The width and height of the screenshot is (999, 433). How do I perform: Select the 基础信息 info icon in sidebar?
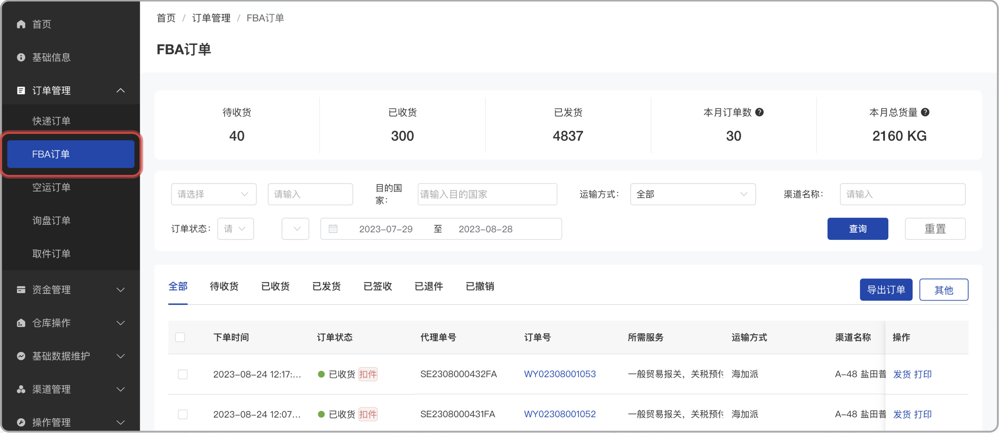pos(21,57)
